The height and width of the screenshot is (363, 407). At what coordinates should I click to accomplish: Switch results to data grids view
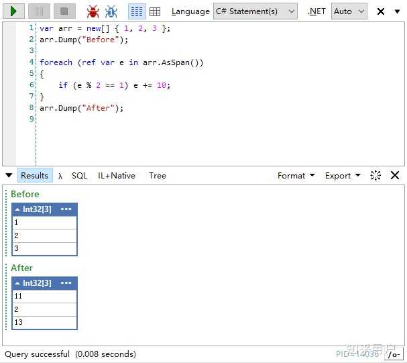tap(155, 11)
